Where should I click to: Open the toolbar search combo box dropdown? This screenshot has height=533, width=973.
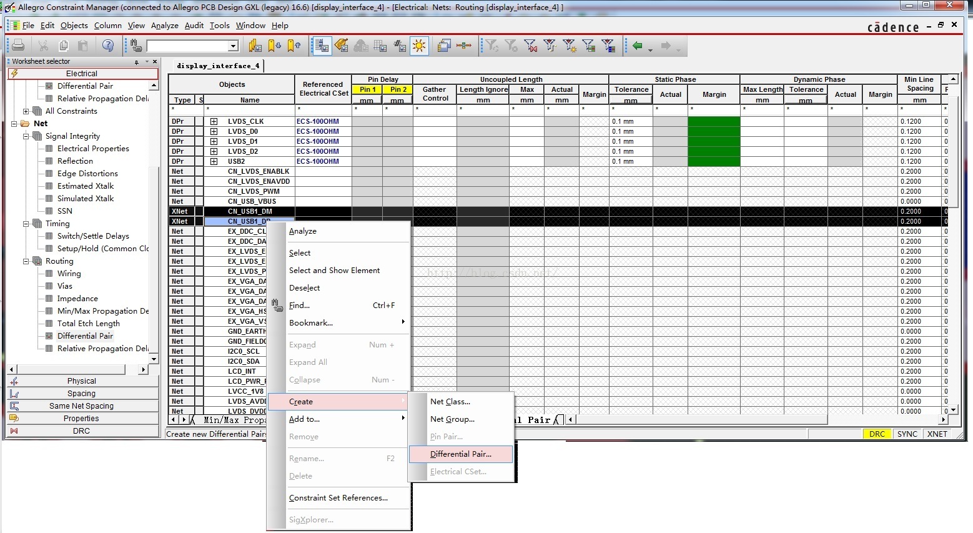233,46
